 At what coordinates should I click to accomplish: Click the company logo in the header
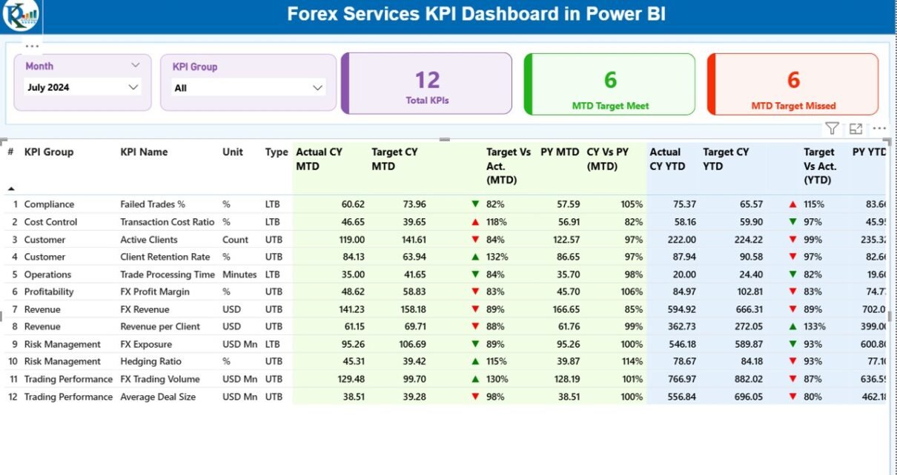pos(19,16)
